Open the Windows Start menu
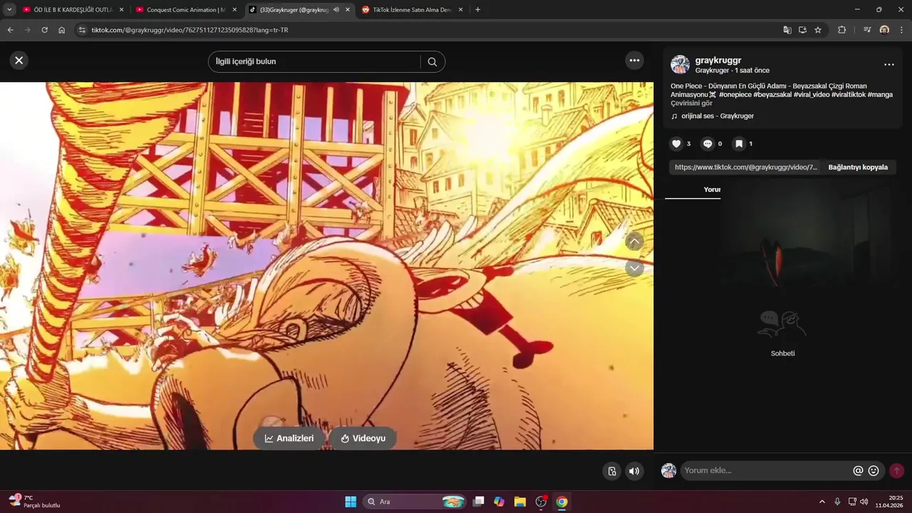Viewport: 912px width, 513px height. (351, 502)
